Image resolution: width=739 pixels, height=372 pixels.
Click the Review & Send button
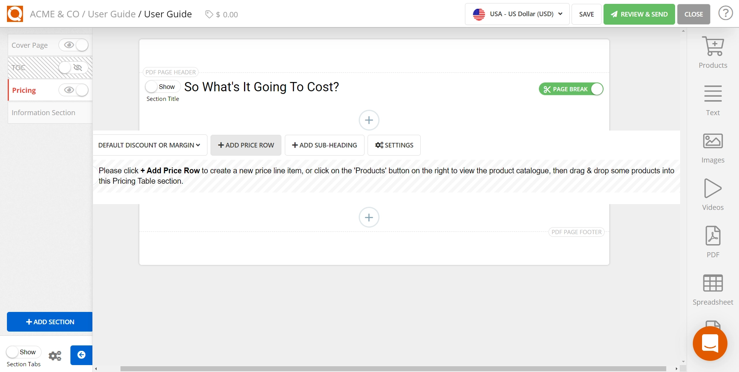pos(639,14)
